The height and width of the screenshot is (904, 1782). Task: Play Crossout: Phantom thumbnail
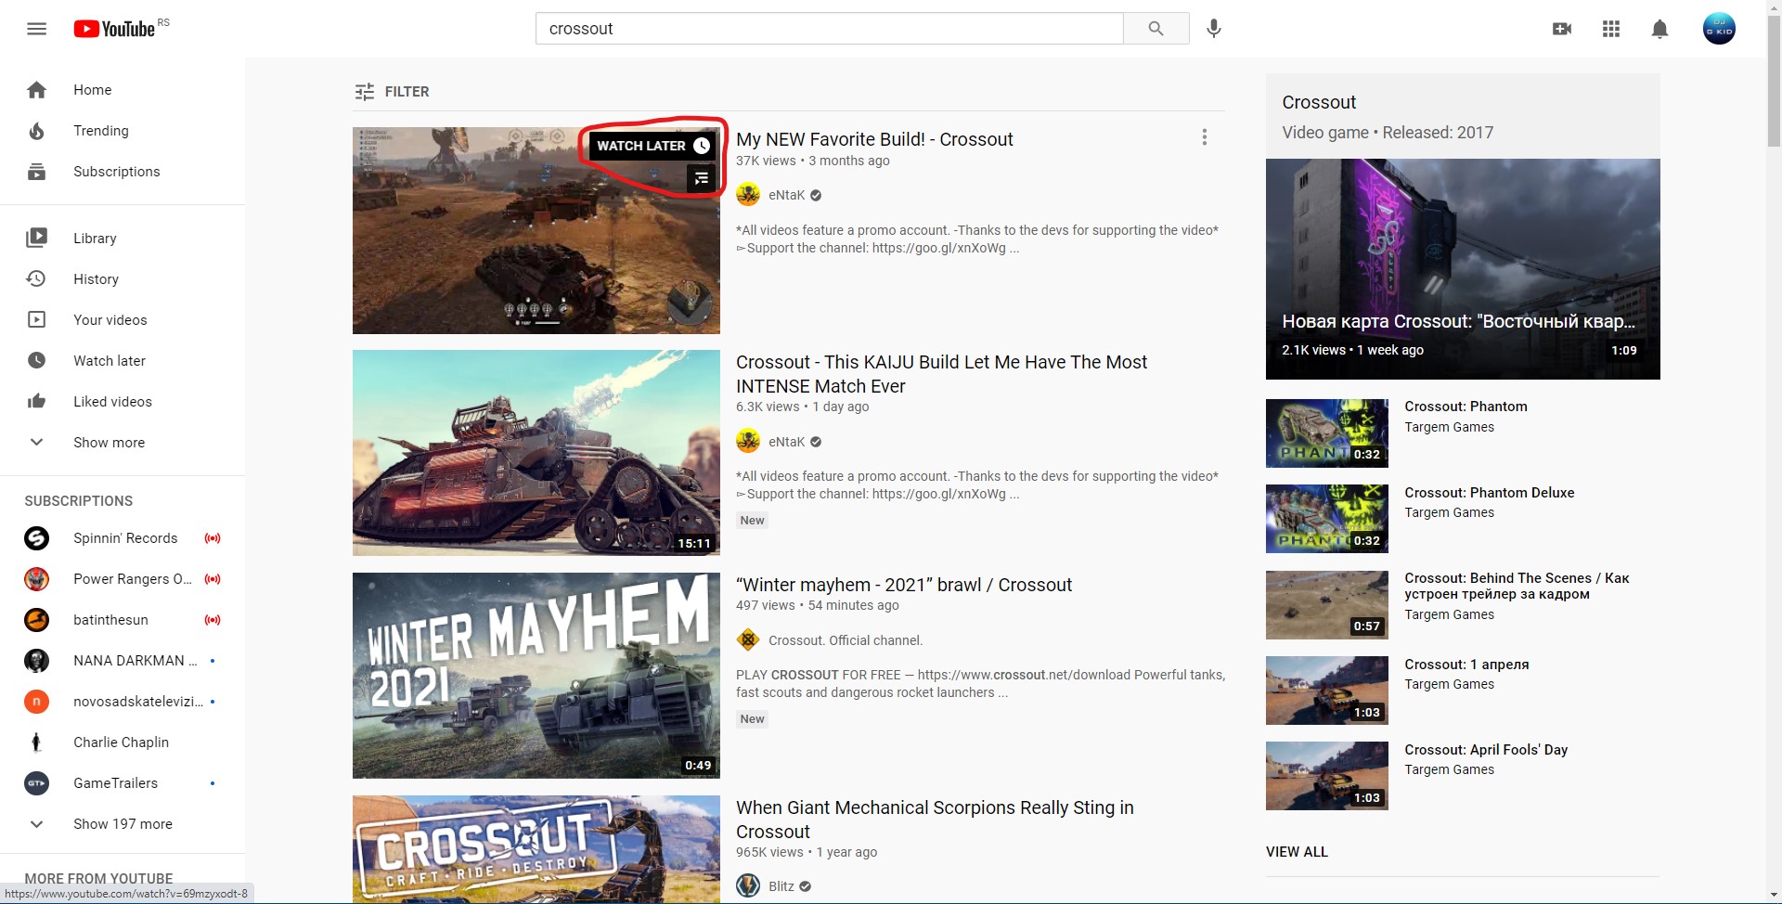coord(1327,433)
